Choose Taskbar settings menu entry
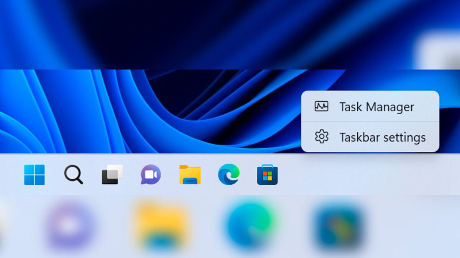This screenshot has width=460, height=258. pos(370,137)
